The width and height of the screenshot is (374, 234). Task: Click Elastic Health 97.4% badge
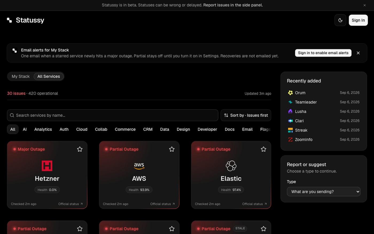pyautogui.click(x=231, y=190)
